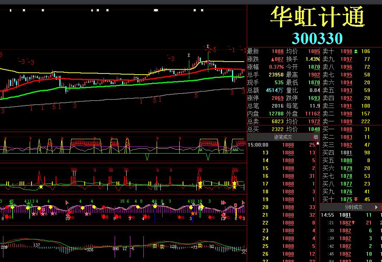Screen dimensions: 382x262
Task: Select the 分时成交 header tab
Action: tap(353, 207)
